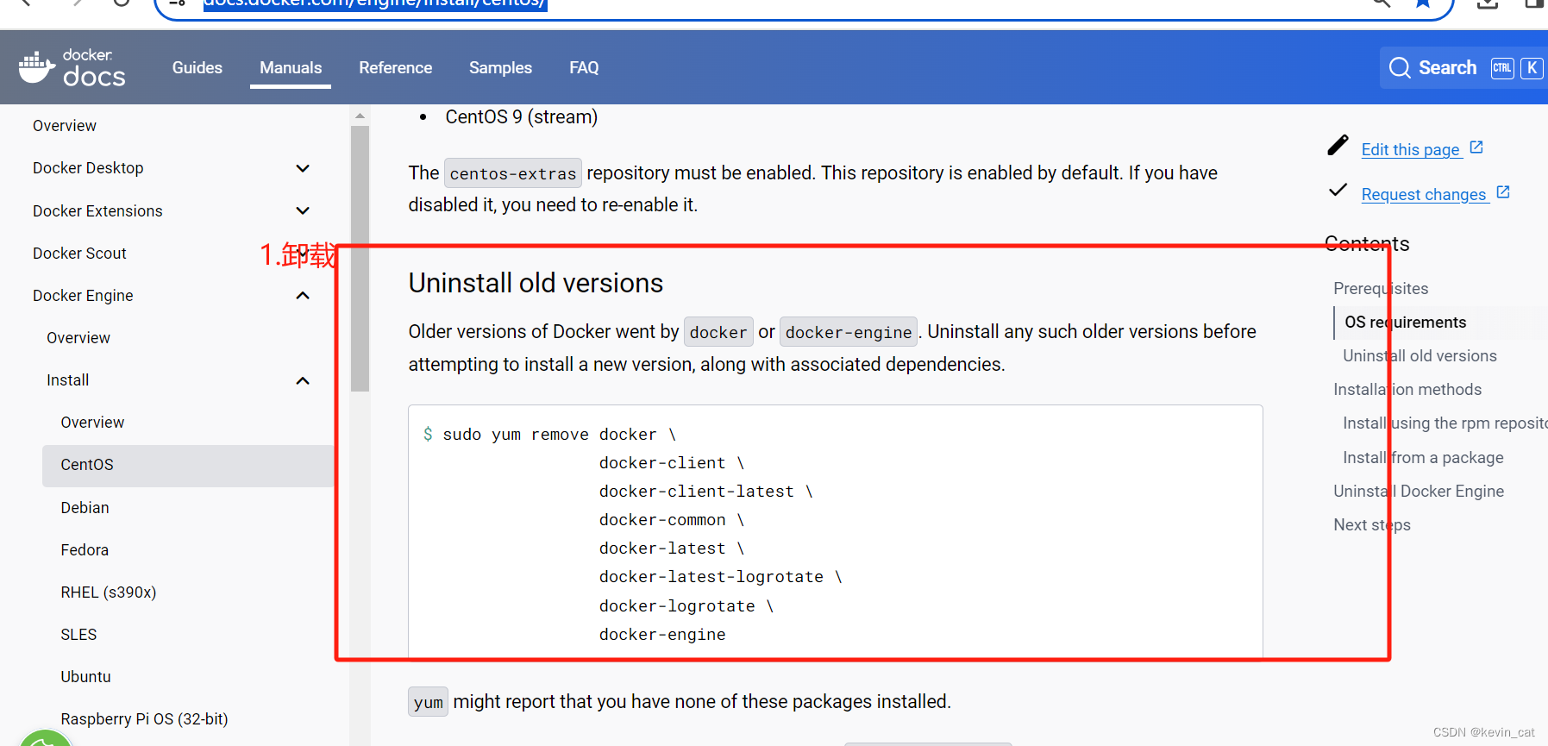Screen dimensions: 1548x746
Task: Jump to Next steps in Contents
Action: pos(1372,525)
